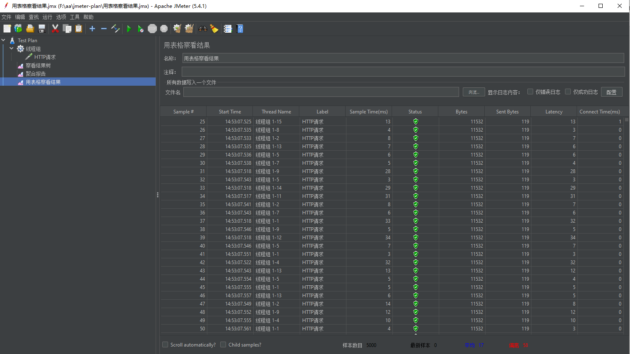Toggle Scroll automatically checkbox

(x=165, y=344)
